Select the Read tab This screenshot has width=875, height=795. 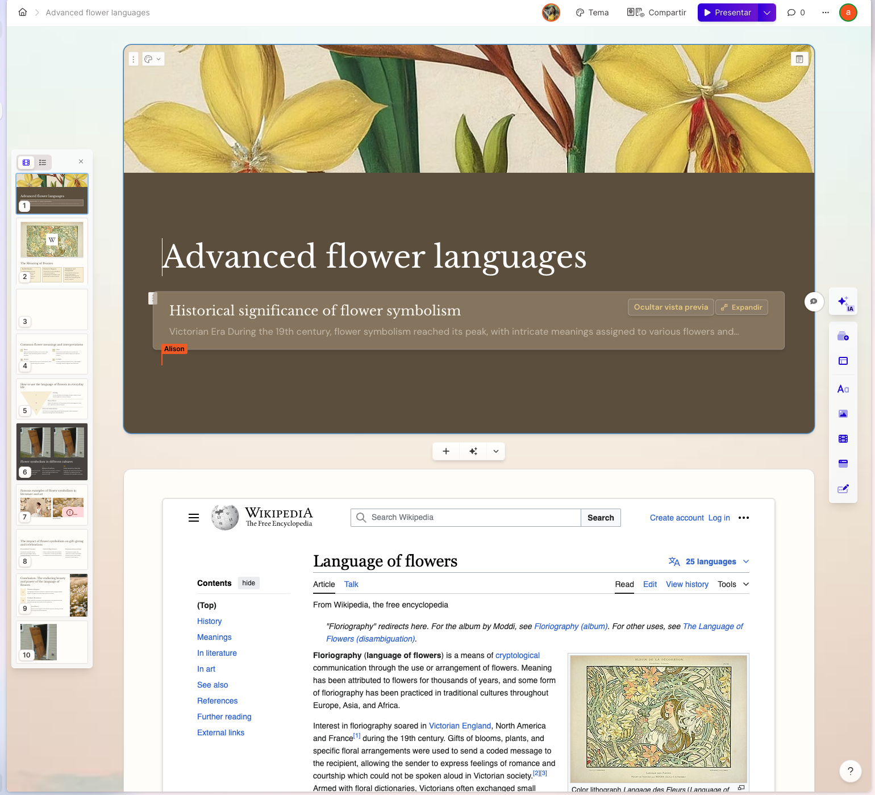point(624,584)
